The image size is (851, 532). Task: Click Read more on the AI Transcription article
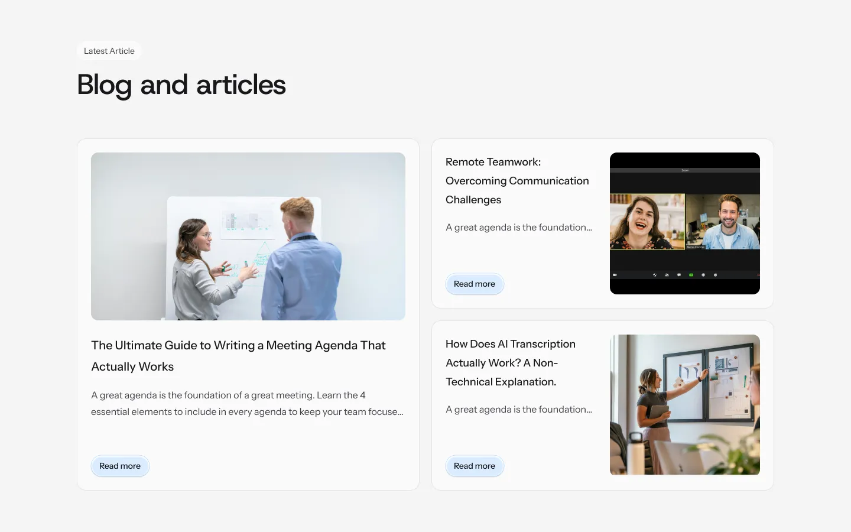click(x=475, y=466)
